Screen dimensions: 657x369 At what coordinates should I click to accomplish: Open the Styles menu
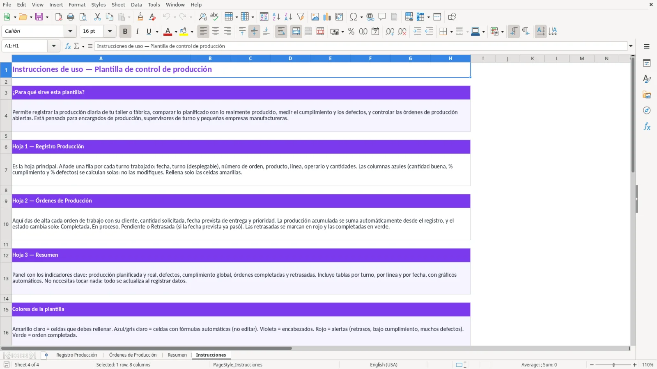[x=99, y=5]
